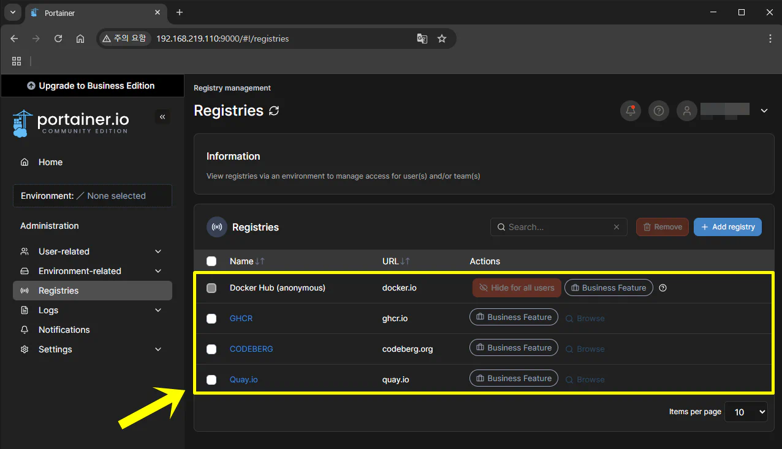The width and height of the screenshot is (782, 449).
Task: Check the GHCR registry checkbox
Action: (211, 319)
